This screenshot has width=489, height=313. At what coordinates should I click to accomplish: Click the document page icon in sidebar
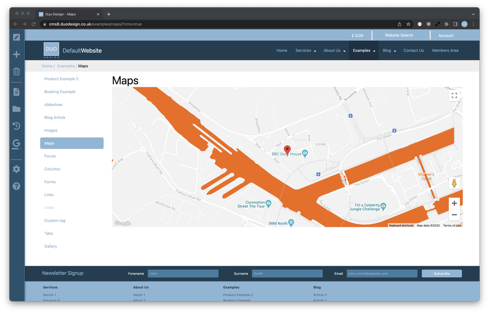(x=16, y=91)
